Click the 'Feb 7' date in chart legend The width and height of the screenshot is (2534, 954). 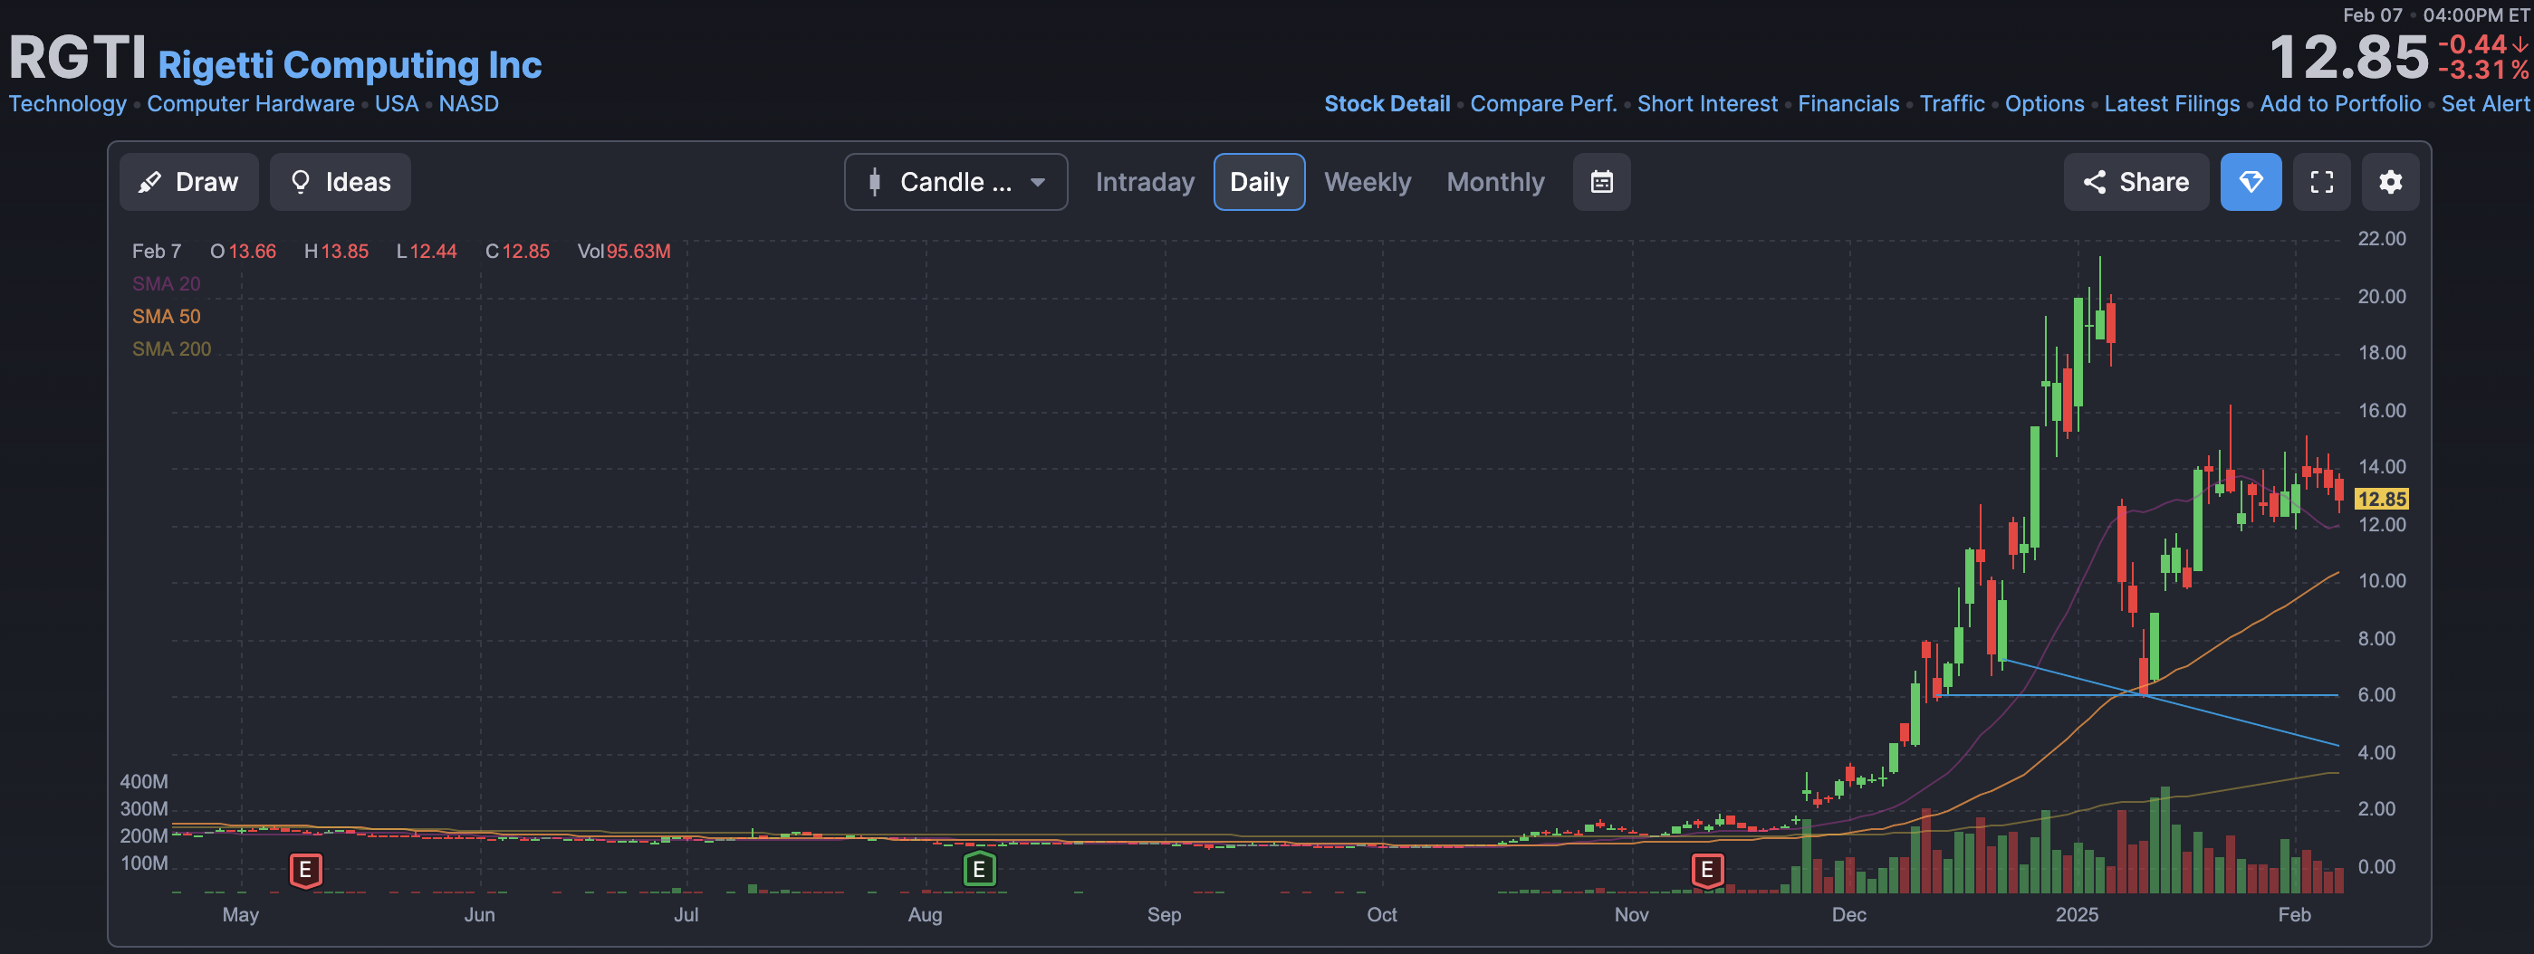(x=157, y=251)
